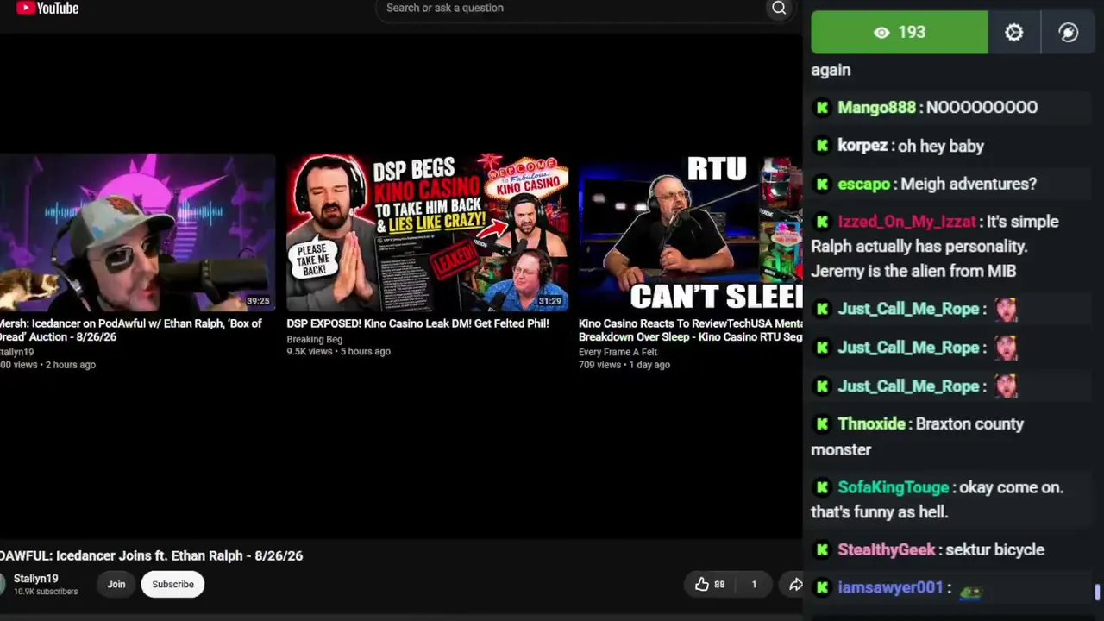The width and height of the screenshot is (1104, 621).
Task: Visit the Every Frame A Felt channel
Action: click(x=618, y=352)
